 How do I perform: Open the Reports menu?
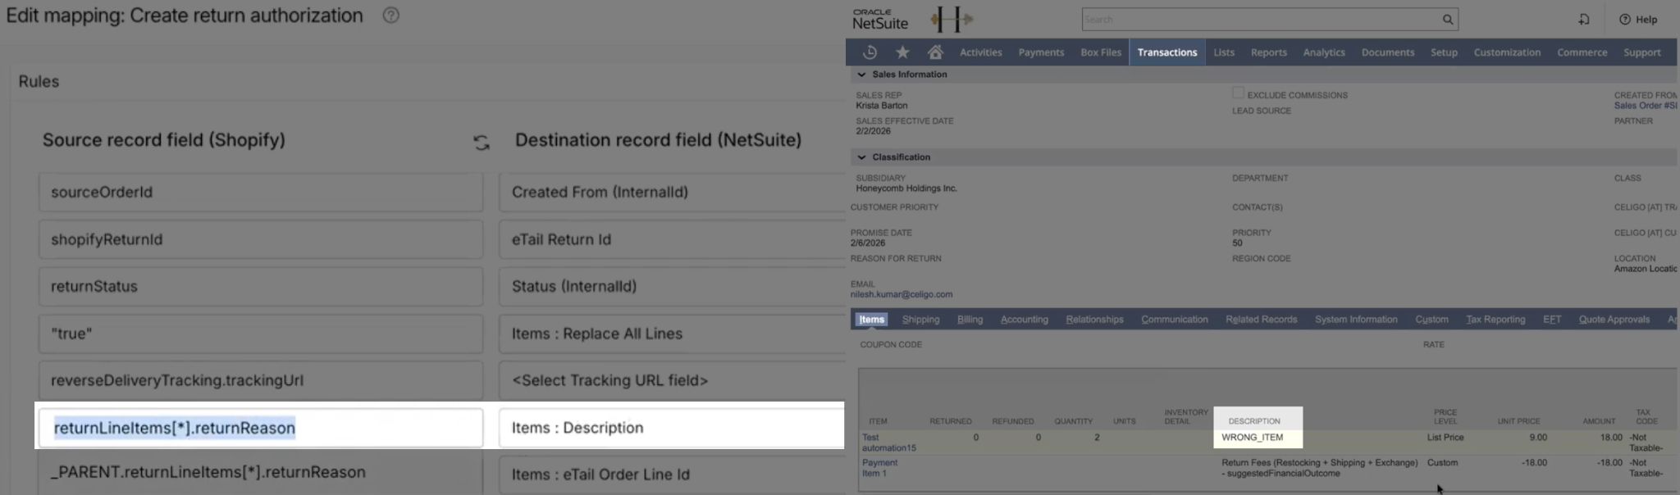point(1268,52)
